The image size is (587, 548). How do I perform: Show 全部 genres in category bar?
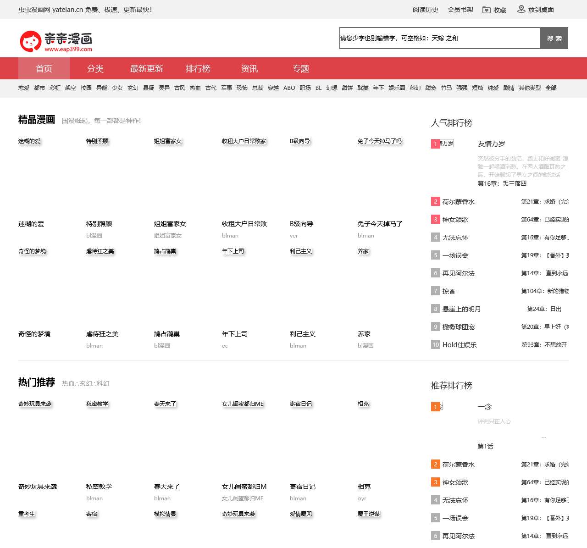click(551, 88)
